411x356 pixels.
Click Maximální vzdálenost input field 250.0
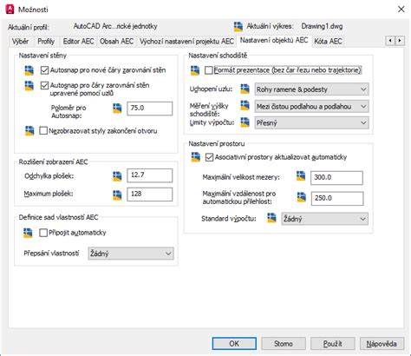pyautogui.click(x=337, y=198)
